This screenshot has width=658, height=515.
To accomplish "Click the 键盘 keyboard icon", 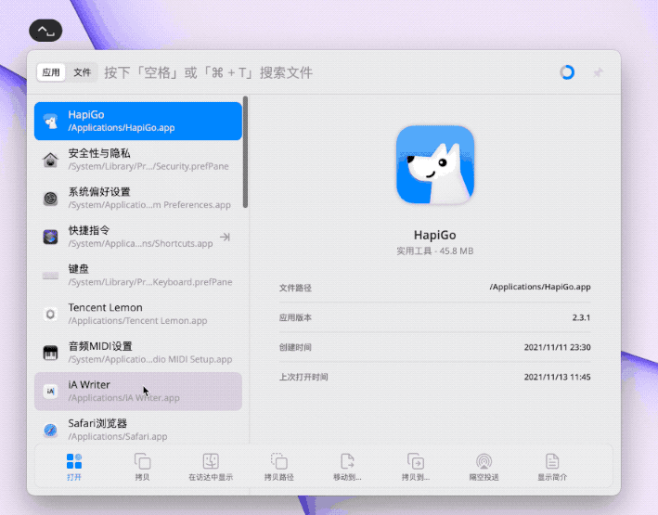I will coord(50,276).
